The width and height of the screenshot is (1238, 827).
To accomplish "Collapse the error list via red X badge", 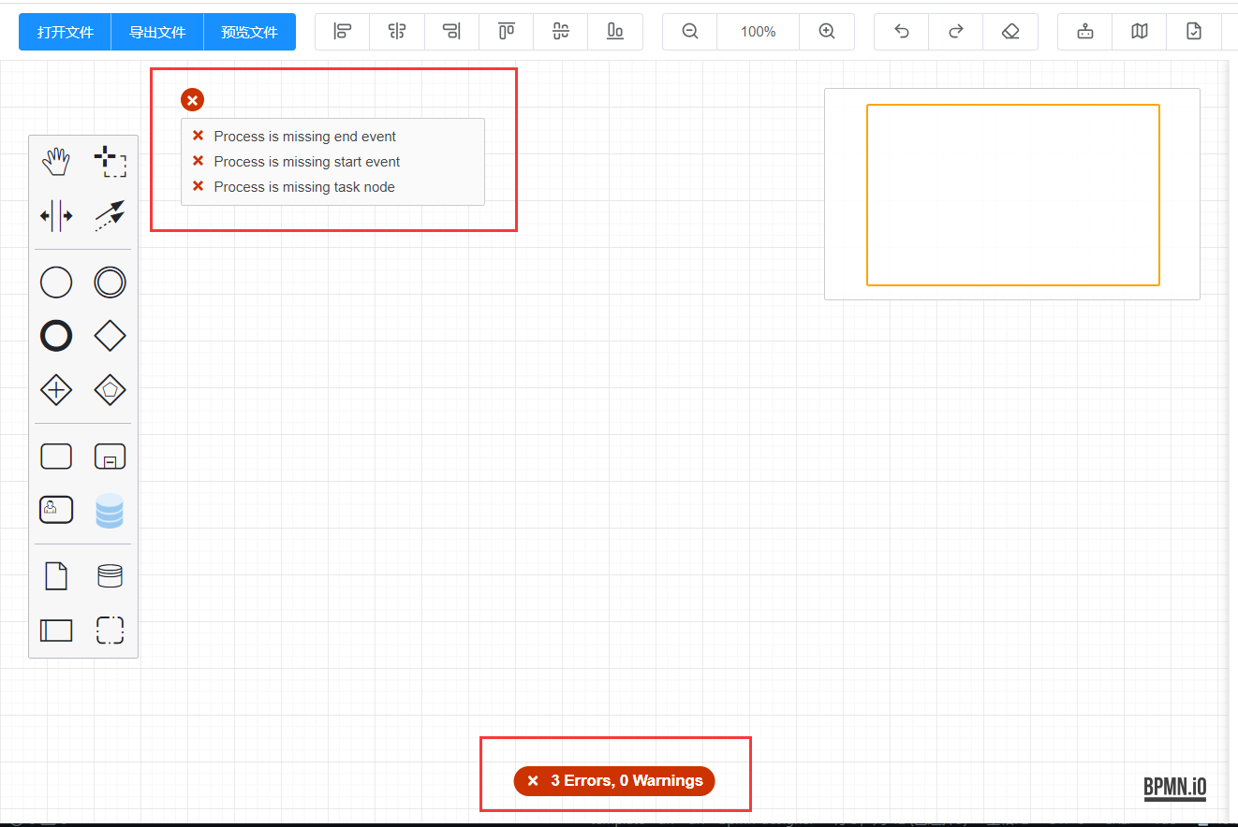I will coord(192,99).
